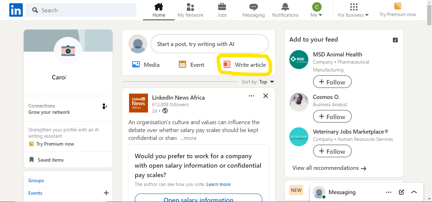The width and height of the screenshot is (432, 202).
Task: Click the Messaging speech bubble icon
Action: point(253,7)
